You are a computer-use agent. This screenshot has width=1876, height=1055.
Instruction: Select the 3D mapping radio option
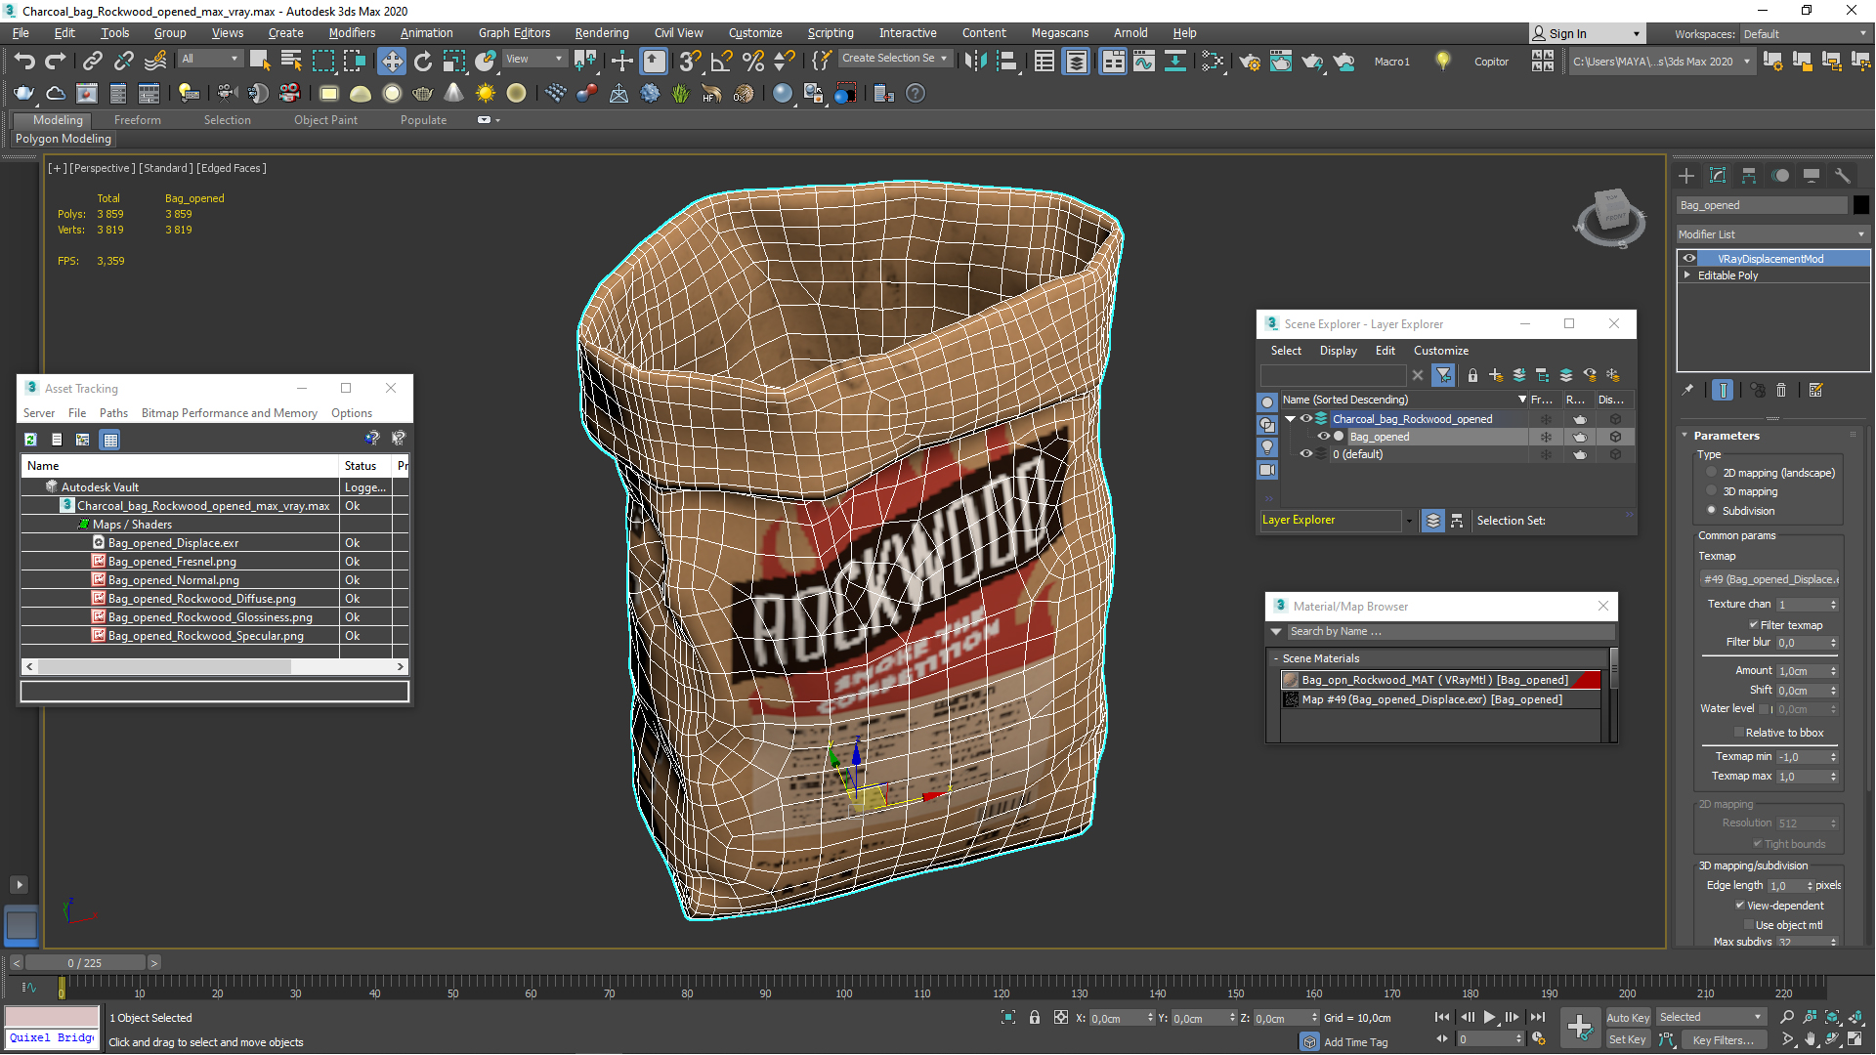[x=1712, y=491]
